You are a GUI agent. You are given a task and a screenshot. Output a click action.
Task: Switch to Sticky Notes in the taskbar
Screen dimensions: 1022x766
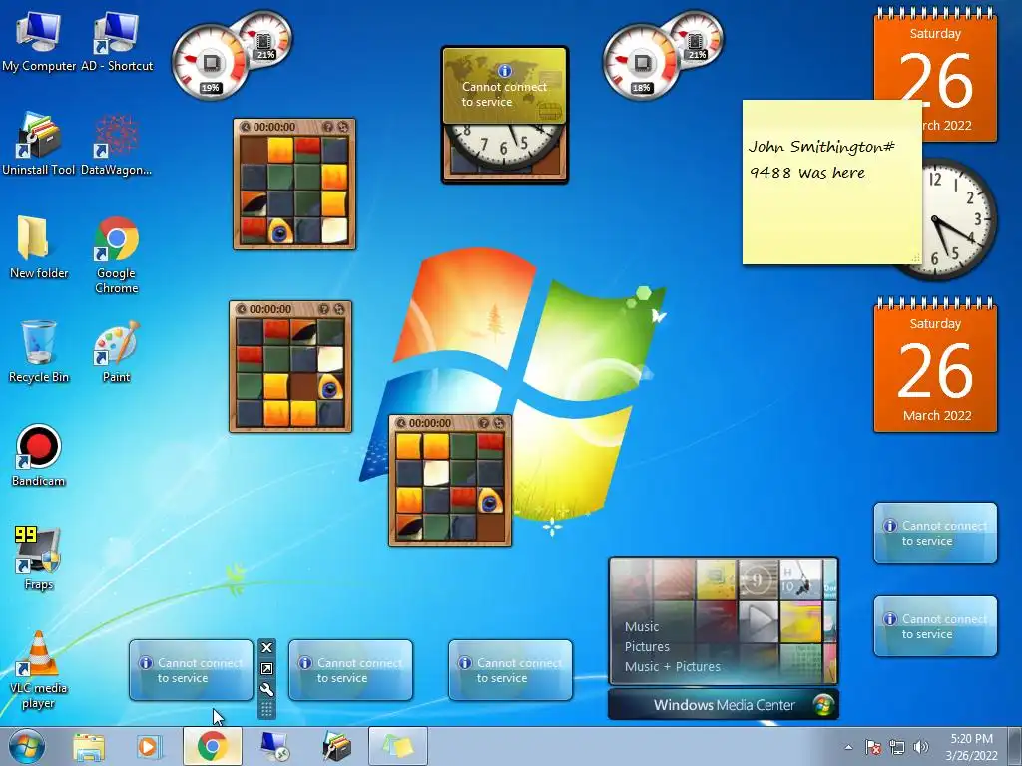[398, 746]
